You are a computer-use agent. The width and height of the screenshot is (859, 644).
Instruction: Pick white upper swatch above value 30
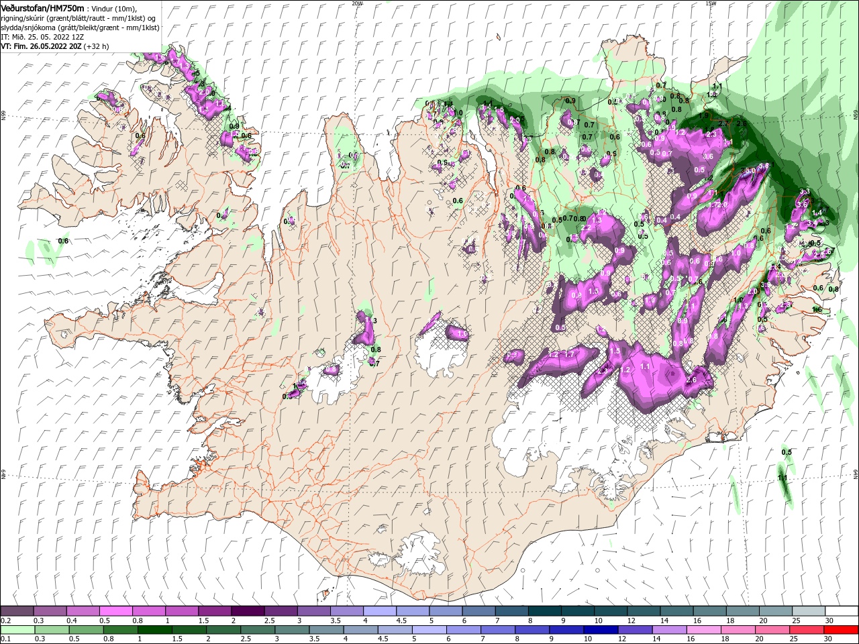[x=841, y=611]
